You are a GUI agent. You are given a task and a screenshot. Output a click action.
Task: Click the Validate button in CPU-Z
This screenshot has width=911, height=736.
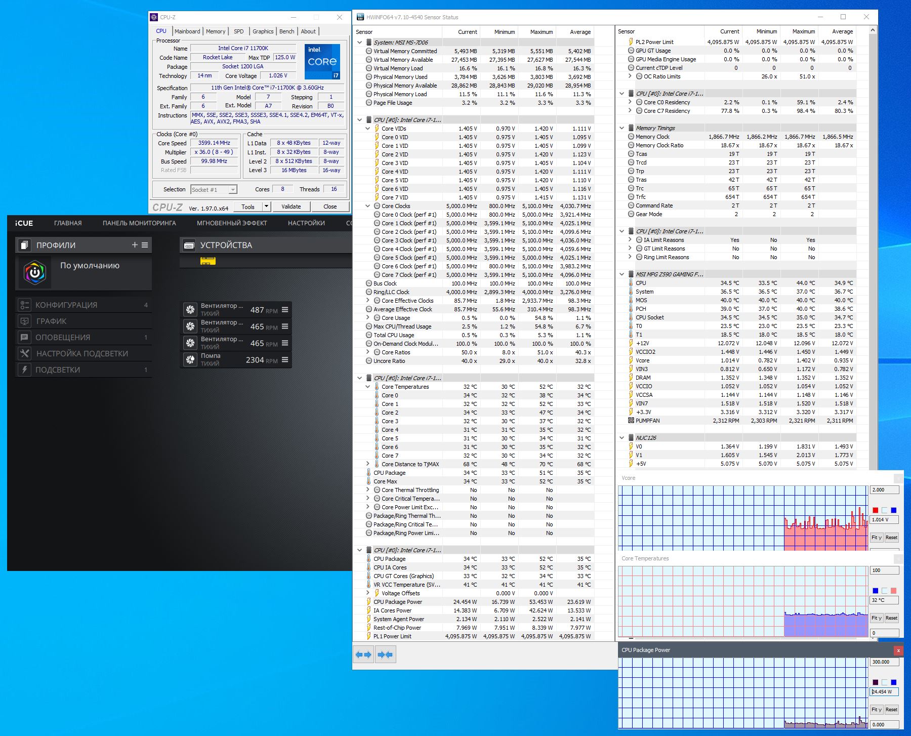pyautogui.click(x=291, y=207)
